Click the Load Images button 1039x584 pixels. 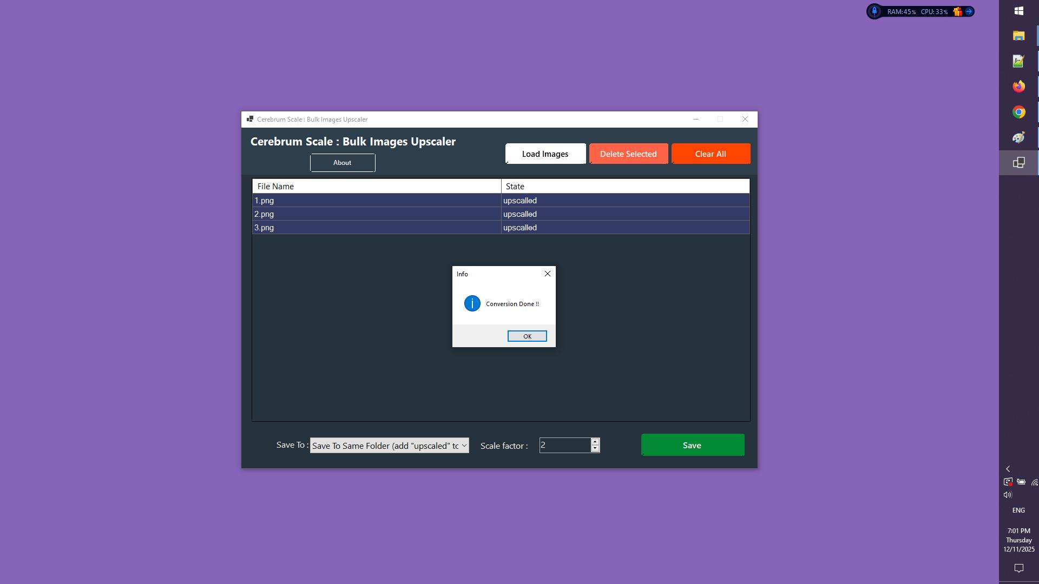[x=545, y=154]
